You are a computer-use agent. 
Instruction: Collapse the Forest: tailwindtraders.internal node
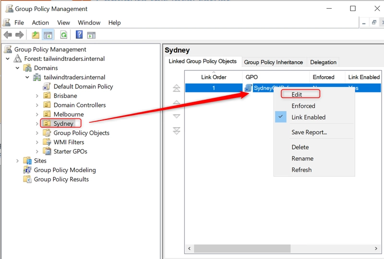8,59
